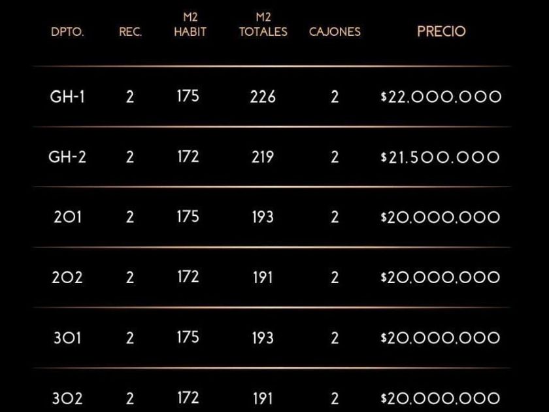Click the GH-2 department label
The width and height of the screenshot is (549, 412).
(x=67, y=157)
